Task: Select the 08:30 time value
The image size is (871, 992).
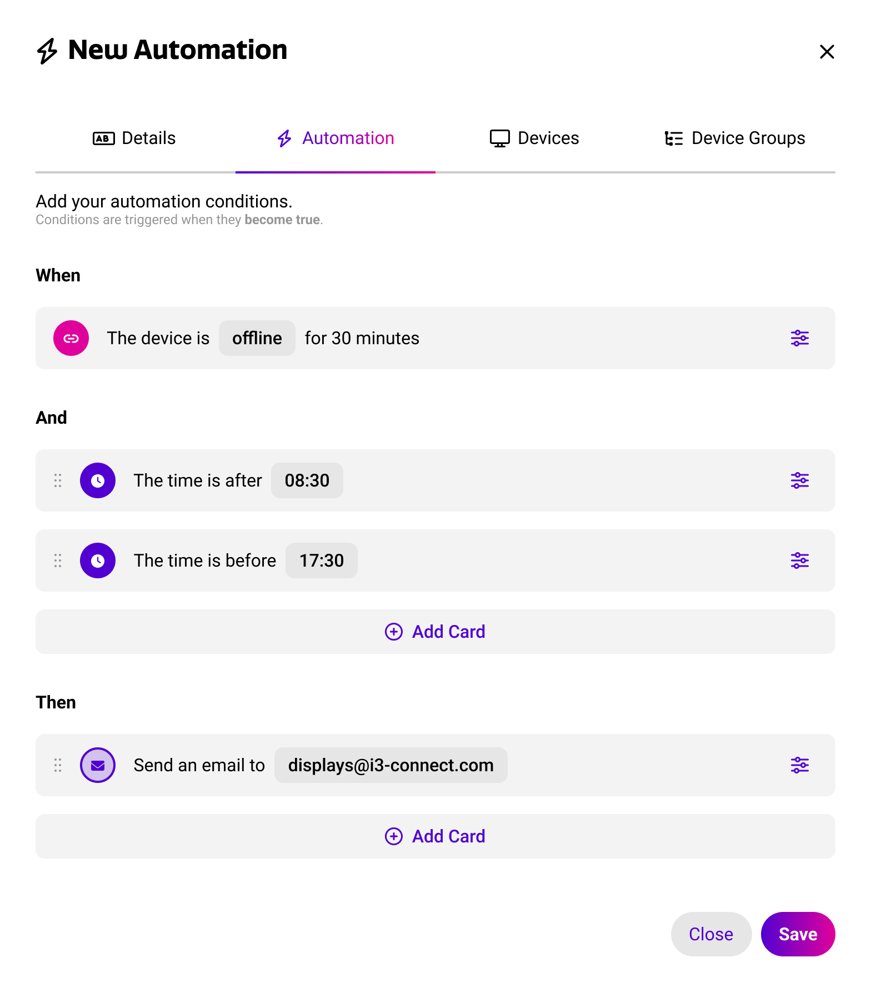Action: 307,480
